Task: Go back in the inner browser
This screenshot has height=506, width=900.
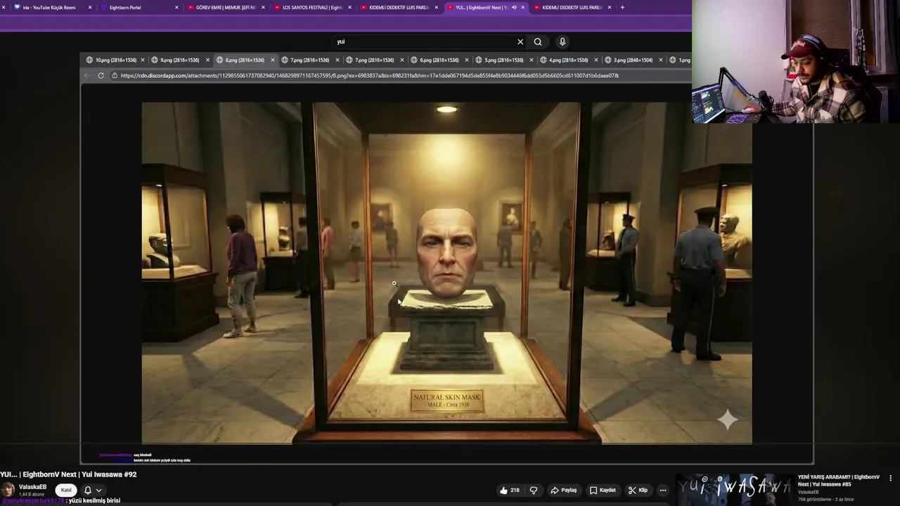Action: click(87, 75)
